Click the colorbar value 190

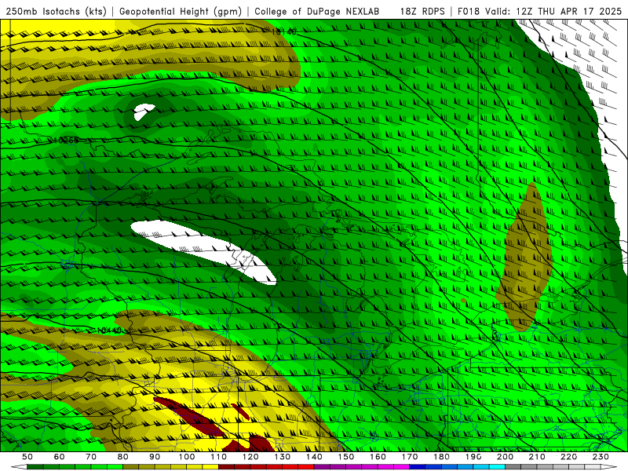click(473, 457)
